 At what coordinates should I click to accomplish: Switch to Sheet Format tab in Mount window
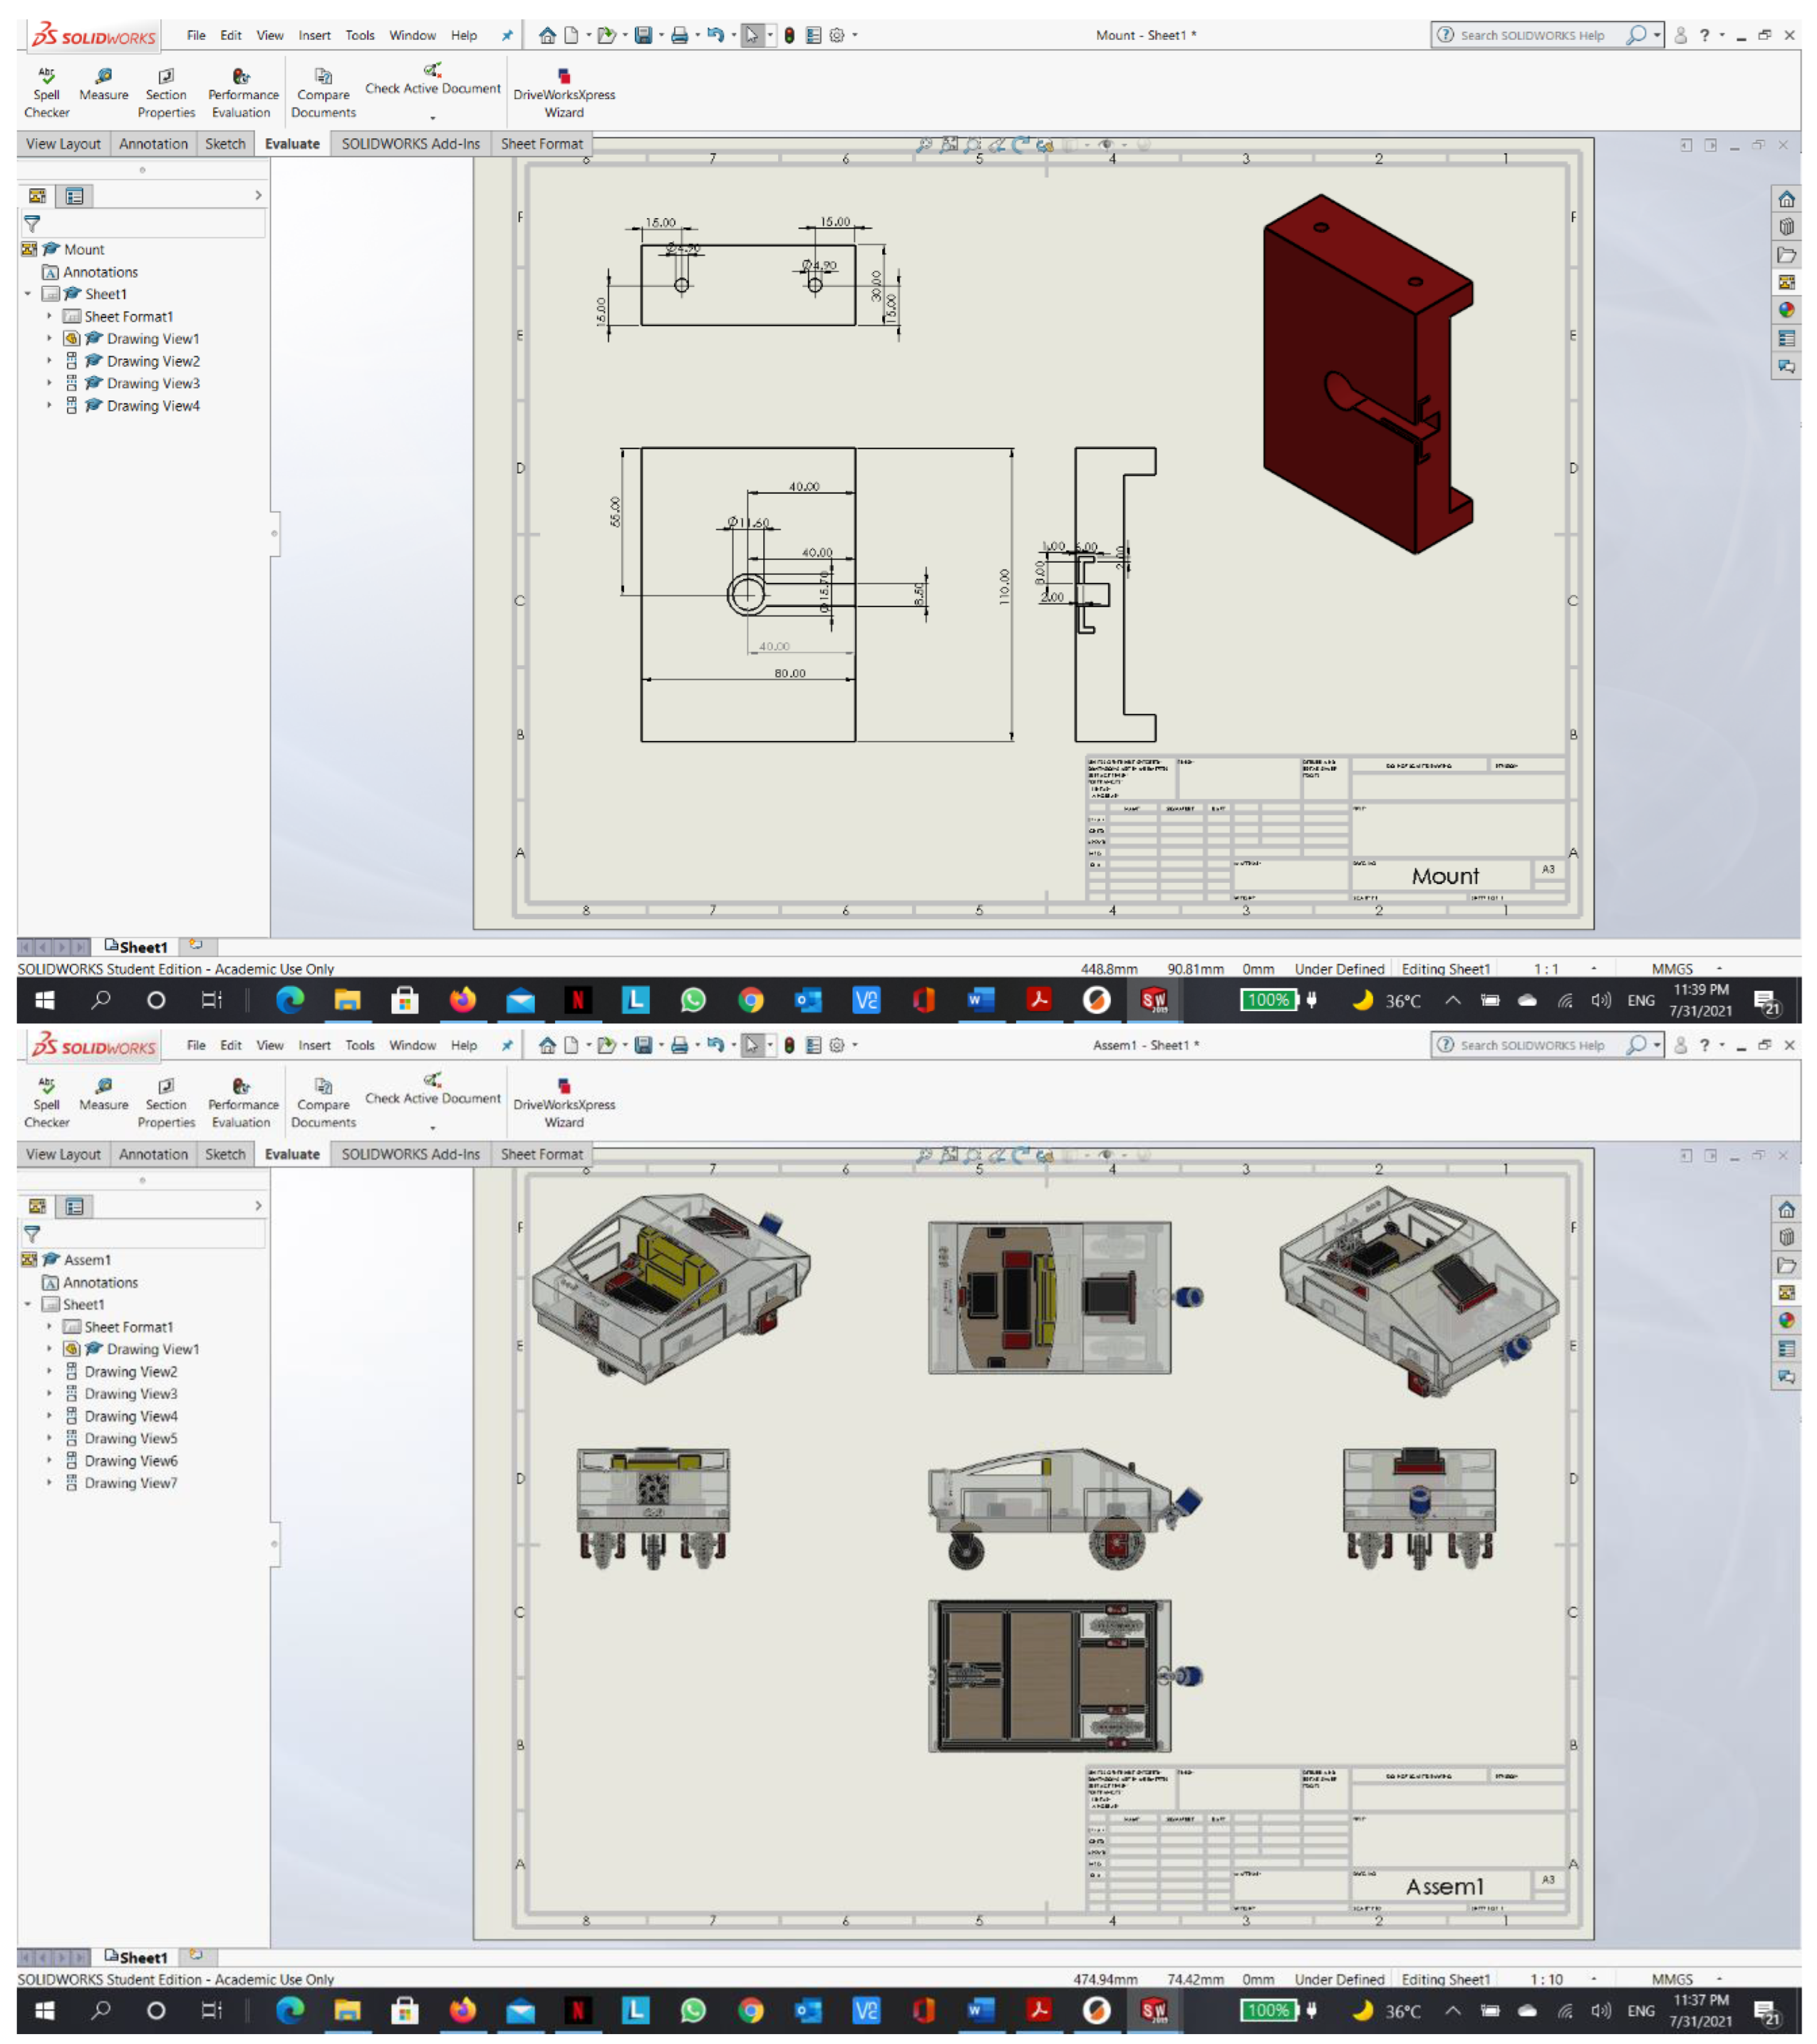pyautogui.click(x=541, y=144)
